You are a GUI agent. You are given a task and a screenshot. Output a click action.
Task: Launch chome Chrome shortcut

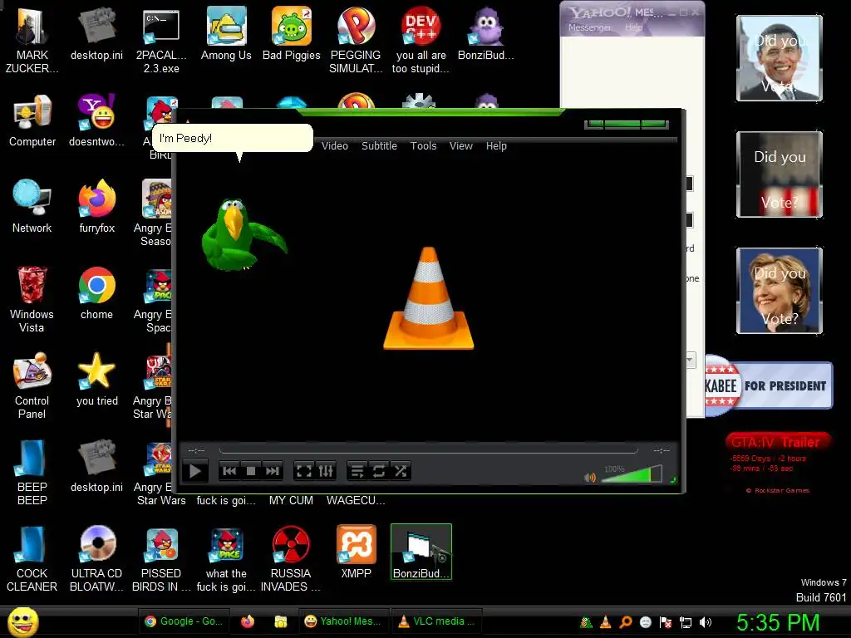pos(96,293)
